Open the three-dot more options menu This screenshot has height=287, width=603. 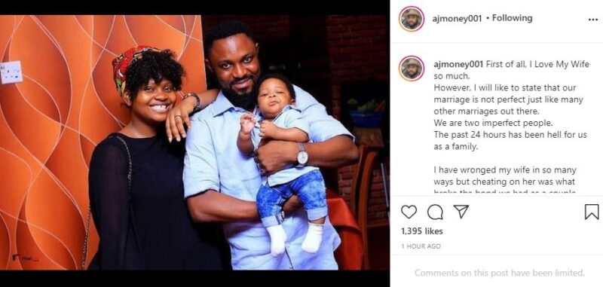pos(593,20)
